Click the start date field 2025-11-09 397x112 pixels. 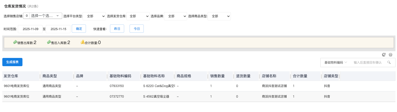(x=30, y=29)
